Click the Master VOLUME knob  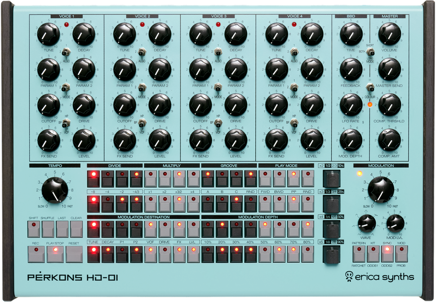[389, 34]
